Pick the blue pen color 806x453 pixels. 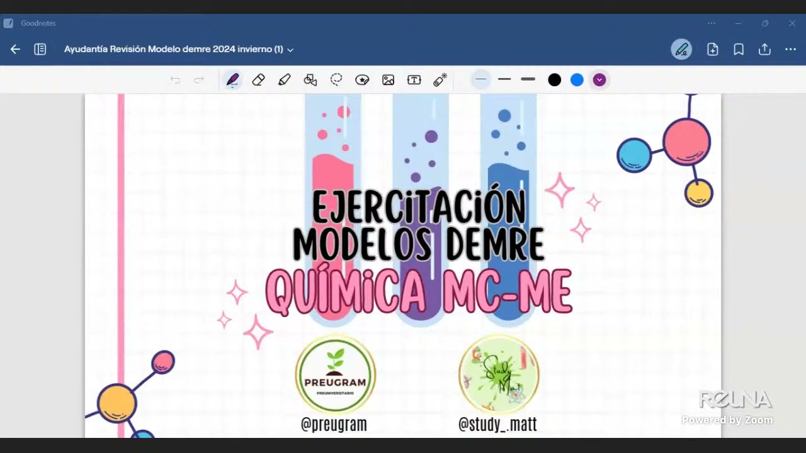point(577,80)
